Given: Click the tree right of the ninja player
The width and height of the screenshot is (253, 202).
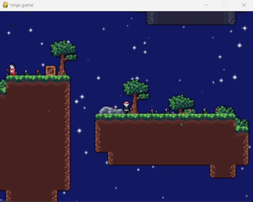Looking at the screenshot, I should (136, 97).
